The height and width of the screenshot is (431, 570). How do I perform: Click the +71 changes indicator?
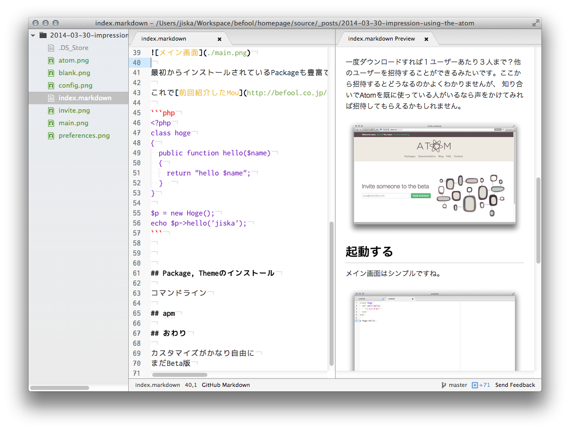484,385
